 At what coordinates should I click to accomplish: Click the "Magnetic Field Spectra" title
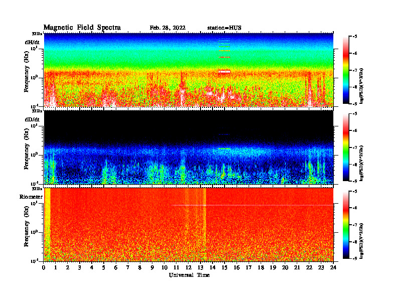[x=82, y=28]
